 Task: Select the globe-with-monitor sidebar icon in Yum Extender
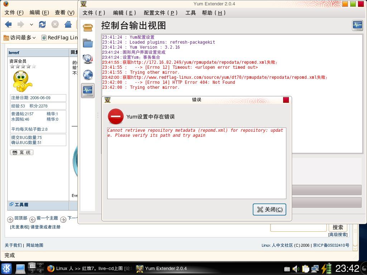pyautogui.click(x=88, y=59)
